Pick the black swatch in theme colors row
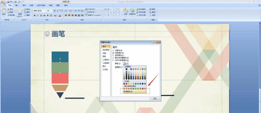 [127, 69]
